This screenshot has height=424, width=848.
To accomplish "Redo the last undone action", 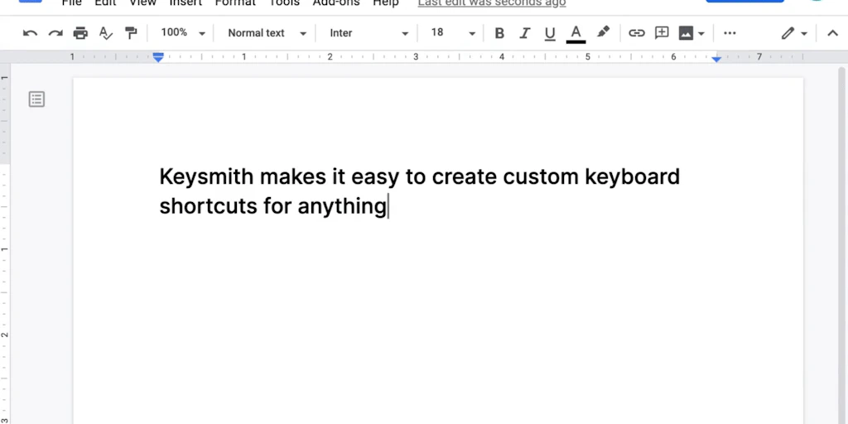I will tap(55, 33).
